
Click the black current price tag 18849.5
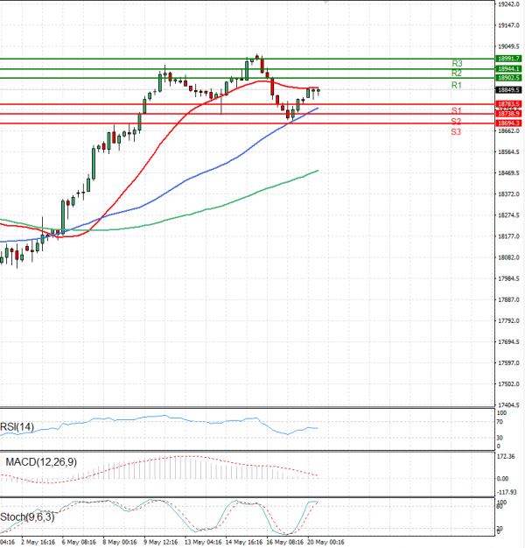point(509,90)
